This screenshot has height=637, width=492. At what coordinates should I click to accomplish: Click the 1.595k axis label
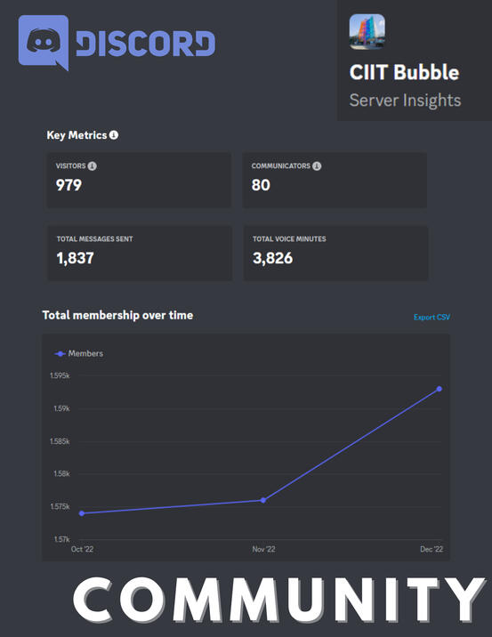(60, 375)
